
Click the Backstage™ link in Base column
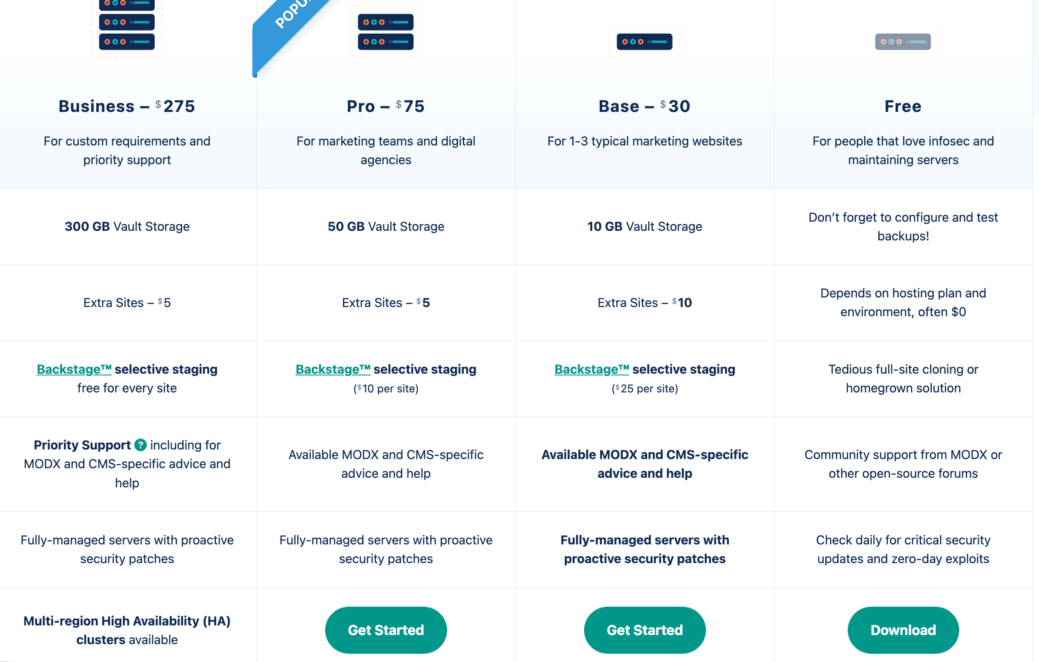point(592,369)
